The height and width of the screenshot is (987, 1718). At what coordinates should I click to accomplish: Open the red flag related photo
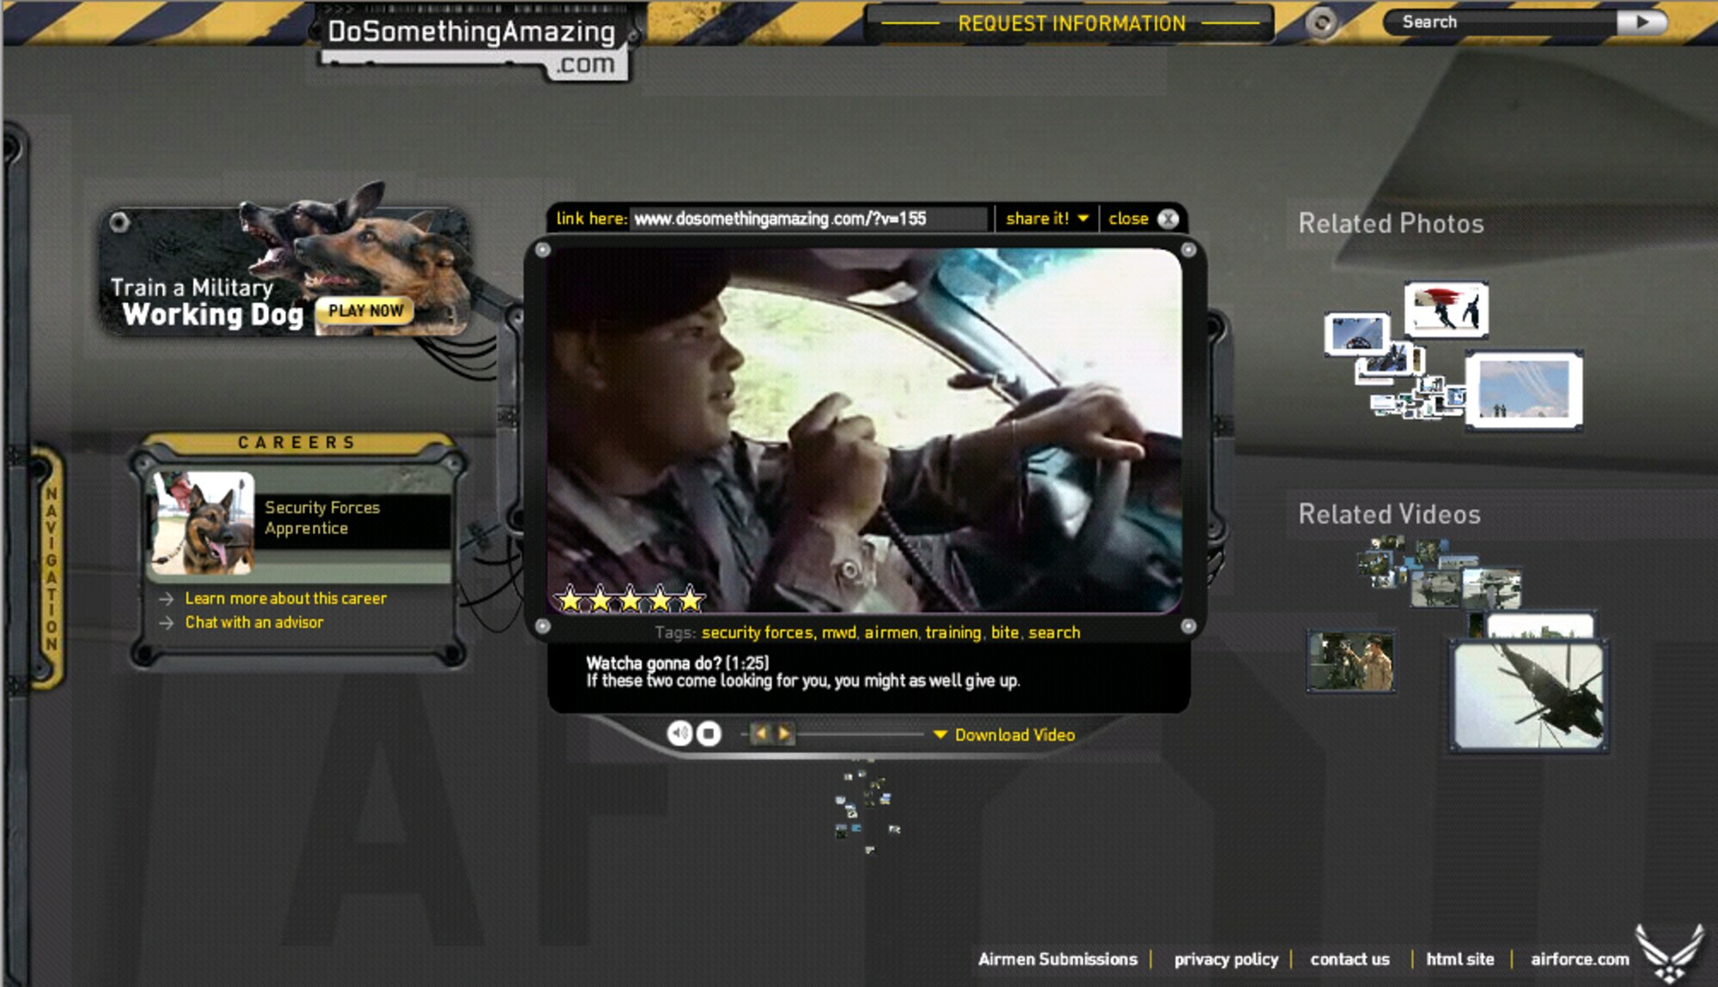coord(1447,309)
